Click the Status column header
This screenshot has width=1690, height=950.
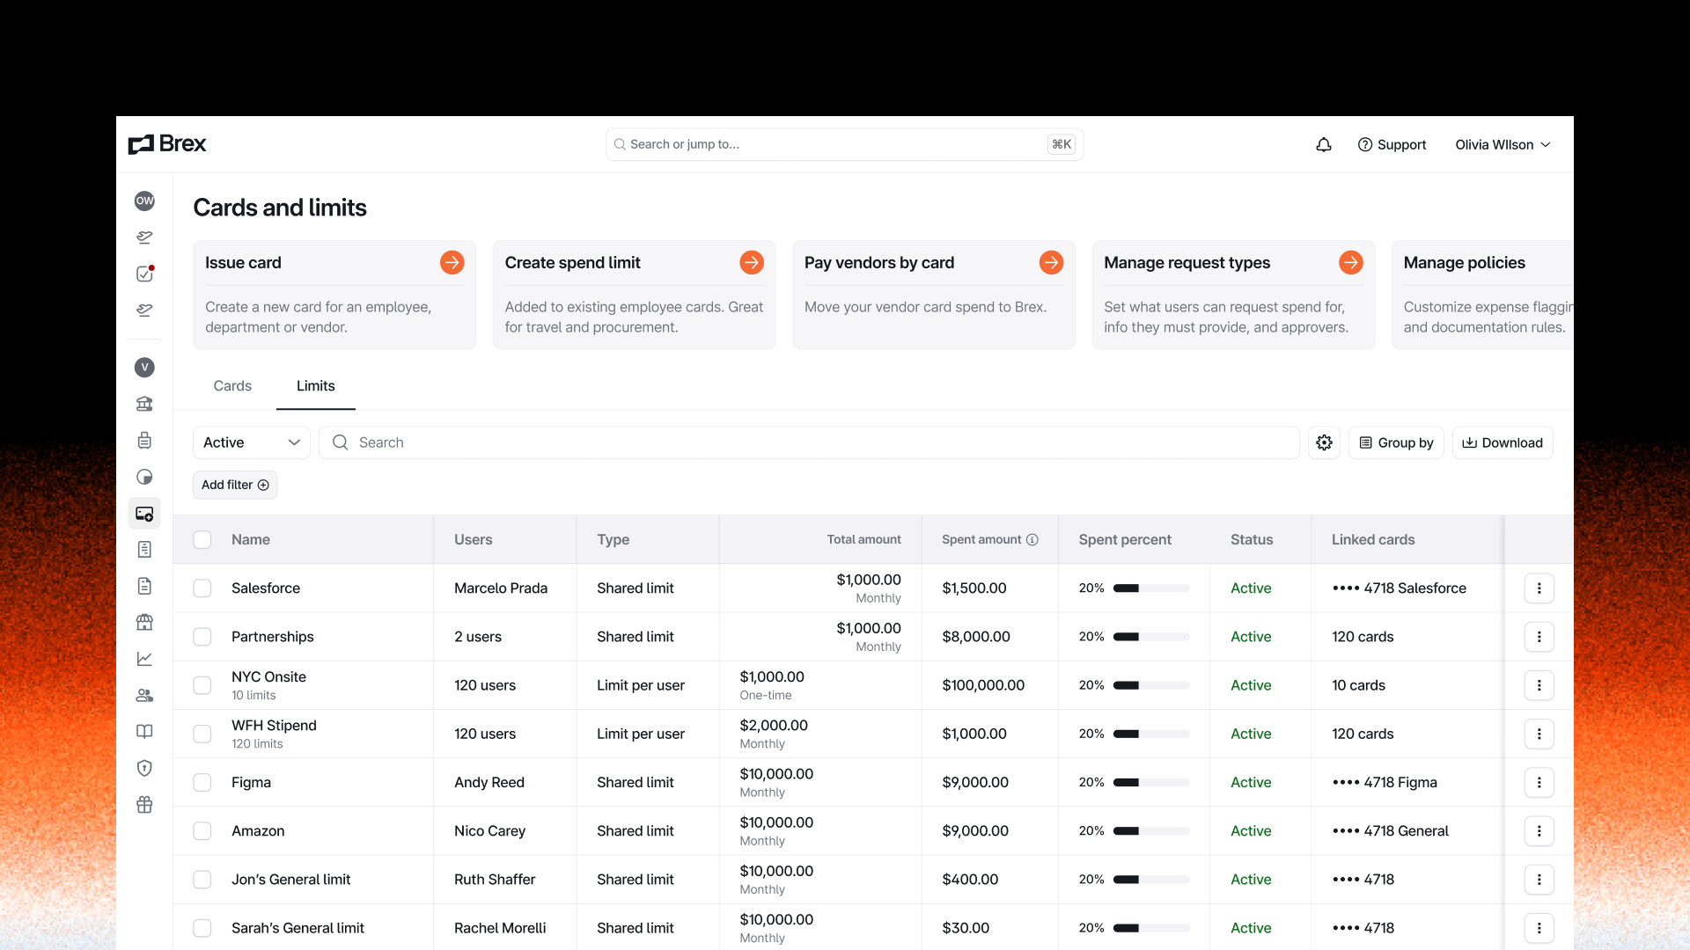1252,540
